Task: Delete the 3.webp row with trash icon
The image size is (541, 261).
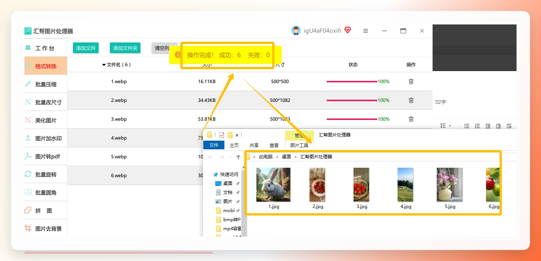Action: tap(411, 119)
